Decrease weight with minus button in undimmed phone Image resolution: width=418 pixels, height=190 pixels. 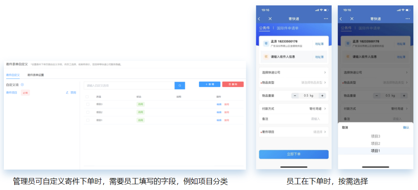(x=295, y=96)
